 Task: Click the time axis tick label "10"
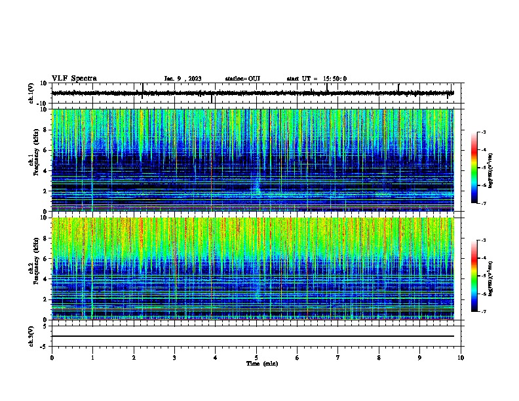coord(461,358)
